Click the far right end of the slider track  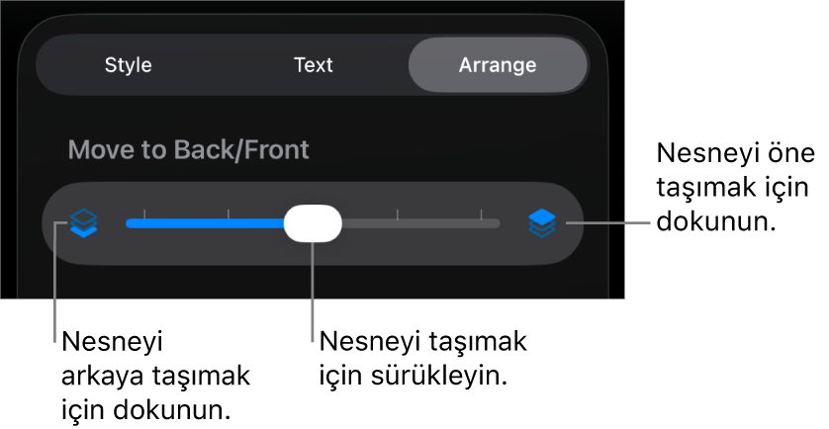(497, 223)
